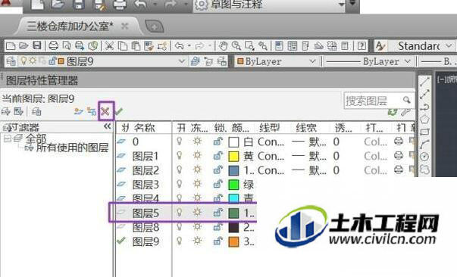Viewport: 457px width, 277px height.
Task: Click the Zoom Previous icon
Action: tap(262, 46)
